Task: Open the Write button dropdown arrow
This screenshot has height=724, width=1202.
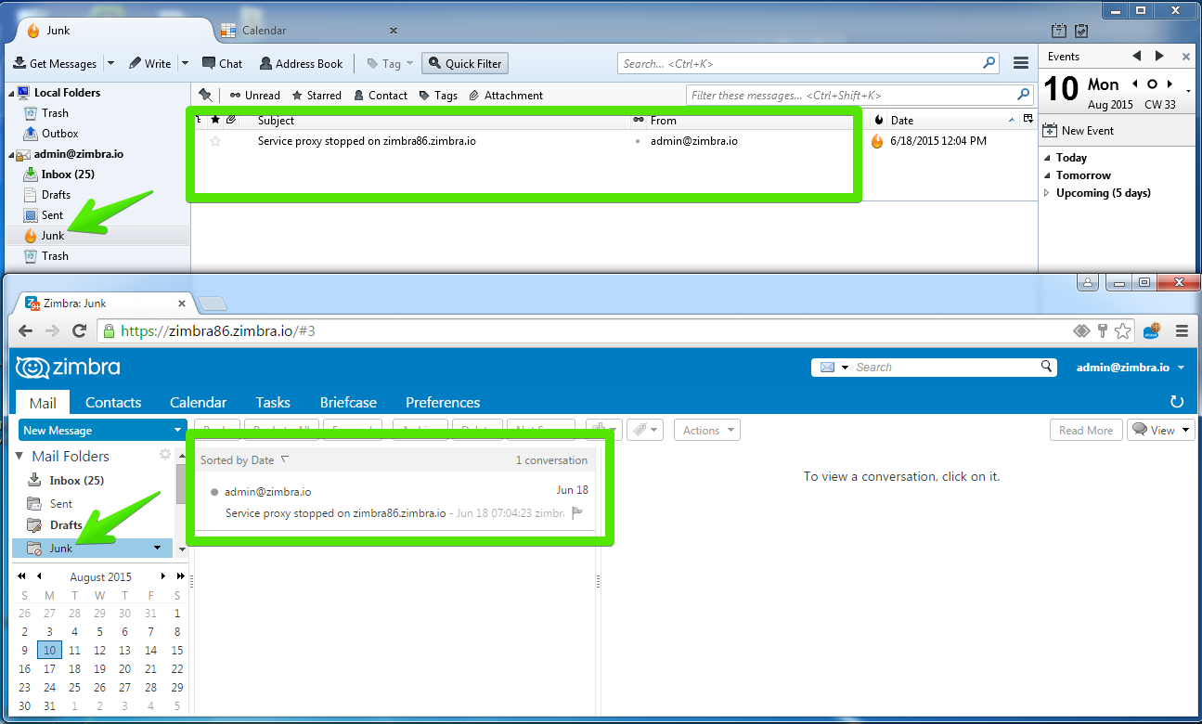Action: 184,63
